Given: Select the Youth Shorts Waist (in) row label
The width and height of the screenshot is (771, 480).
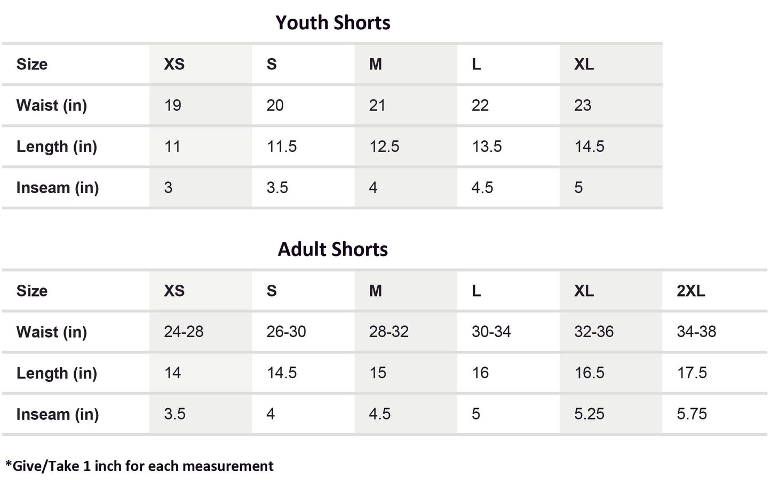Looking at the screenshot, I should (x=51, y=105).
